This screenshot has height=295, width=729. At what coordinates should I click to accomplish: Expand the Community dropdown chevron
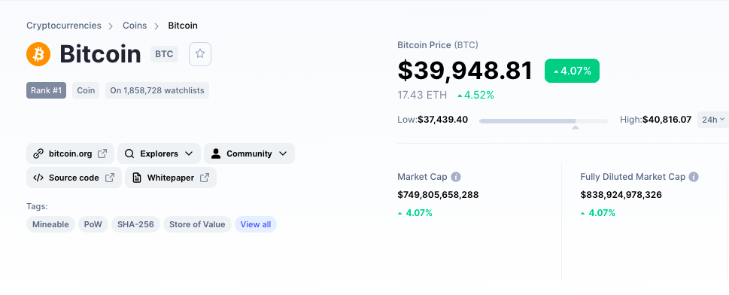coord(283,154)
